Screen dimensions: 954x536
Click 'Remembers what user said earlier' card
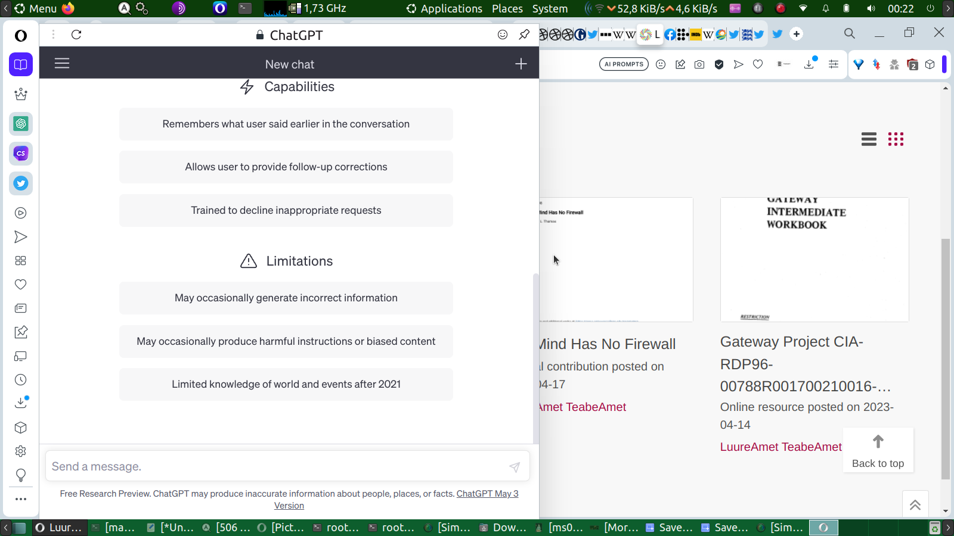tap(286, 124)
